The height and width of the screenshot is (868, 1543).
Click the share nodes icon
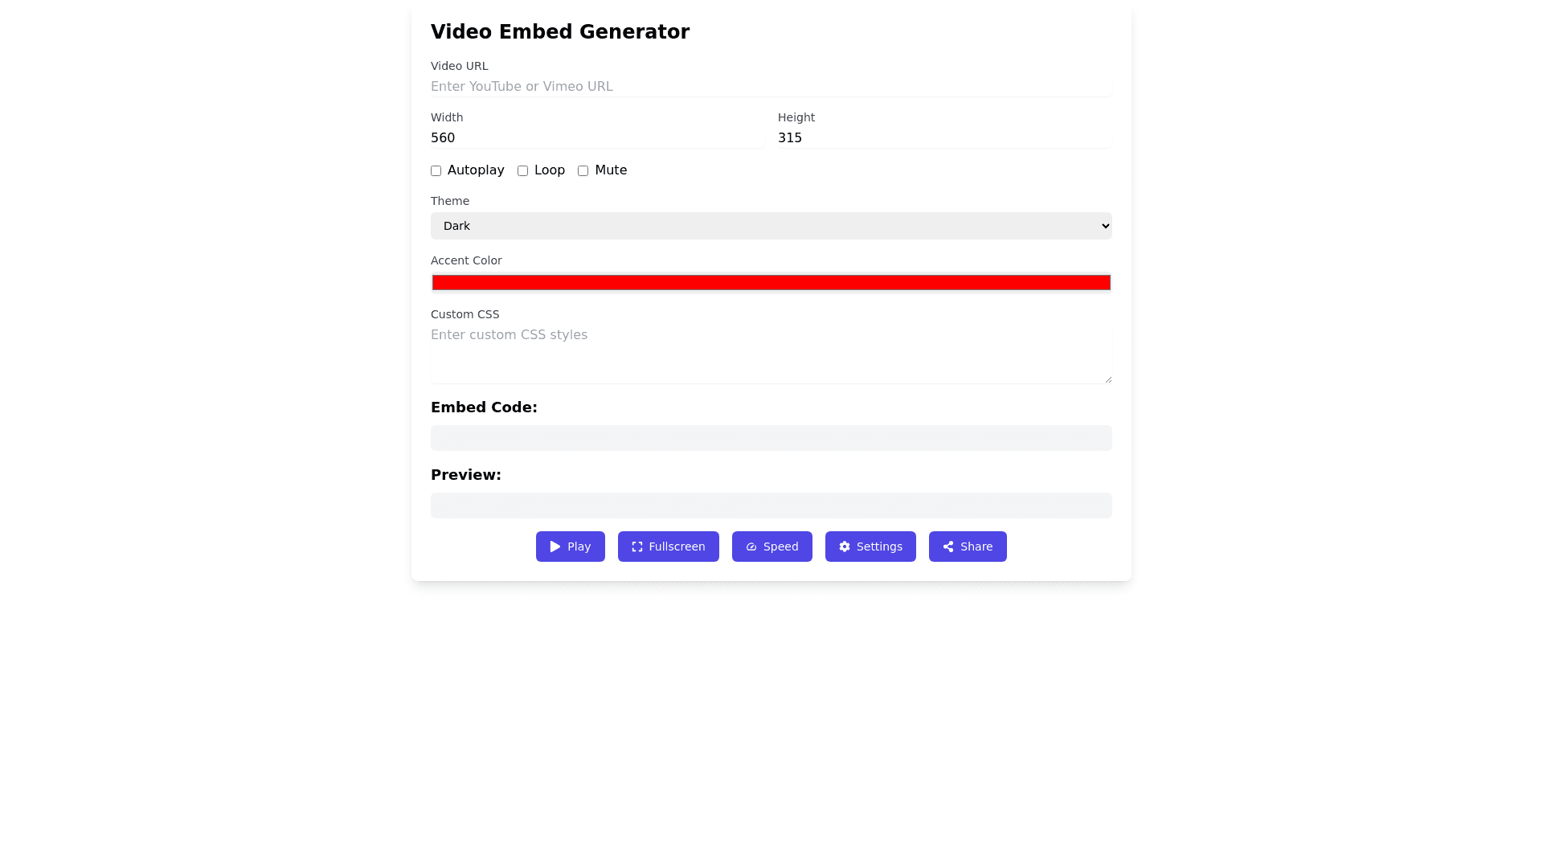coord(948,547)
